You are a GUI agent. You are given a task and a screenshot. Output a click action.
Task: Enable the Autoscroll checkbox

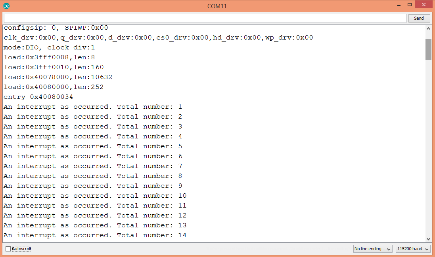pyautogui.click(x=9, y=248)
